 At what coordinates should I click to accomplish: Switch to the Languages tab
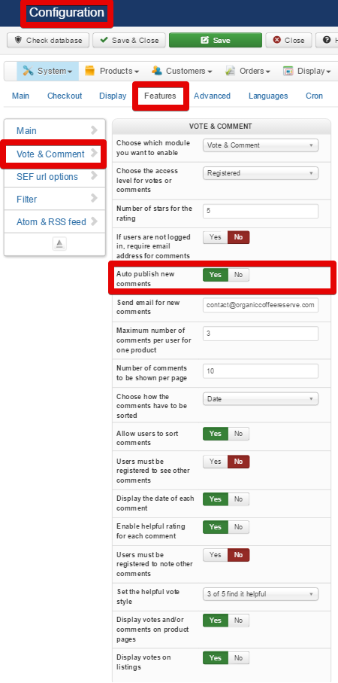point(268,96)
